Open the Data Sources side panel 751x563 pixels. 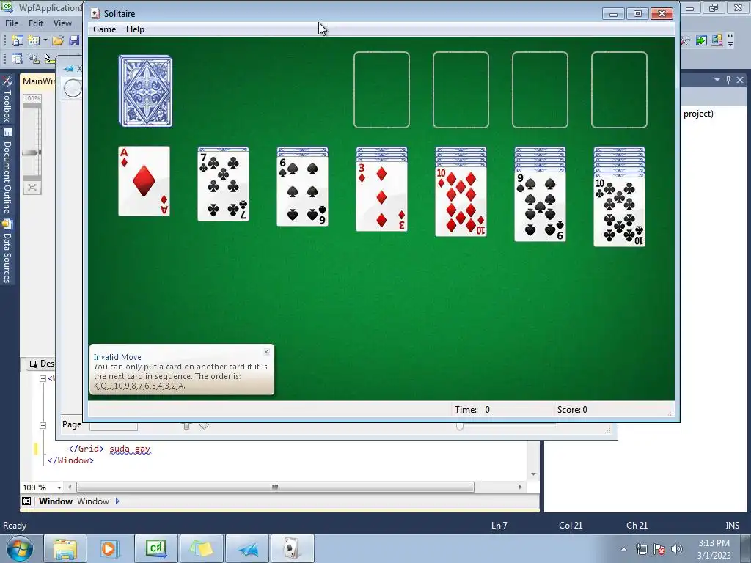[x=7, y=251]
